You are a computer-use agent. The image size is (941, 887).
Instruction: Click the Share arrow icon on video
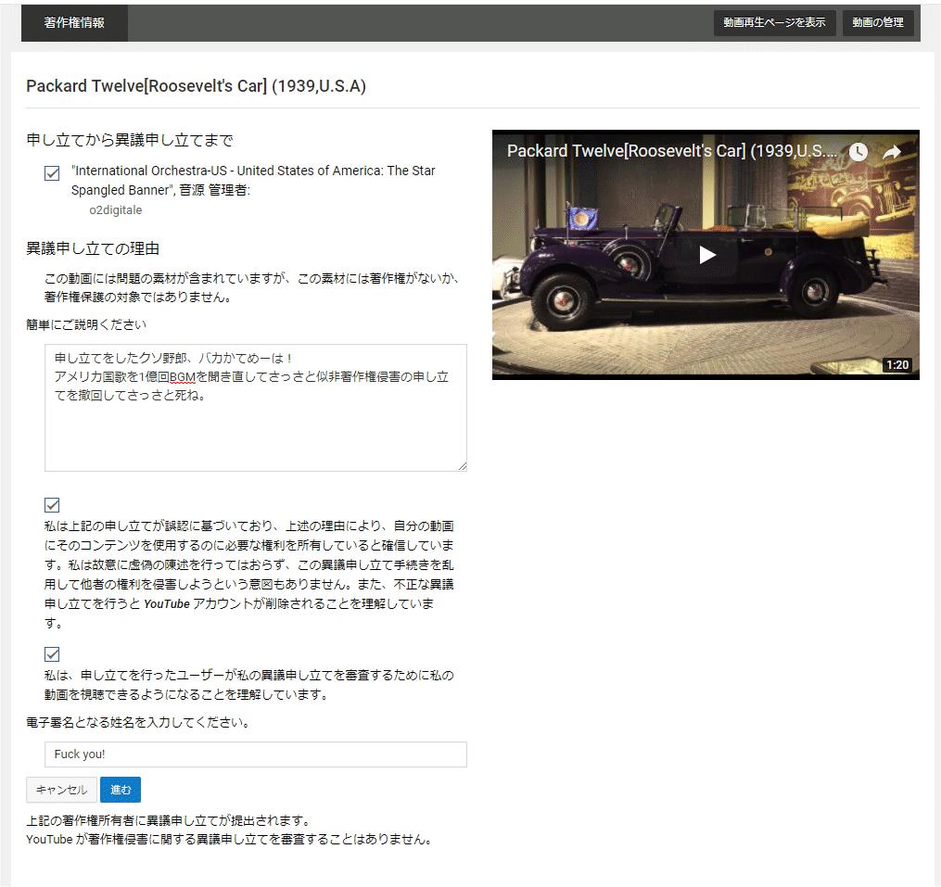892,152
